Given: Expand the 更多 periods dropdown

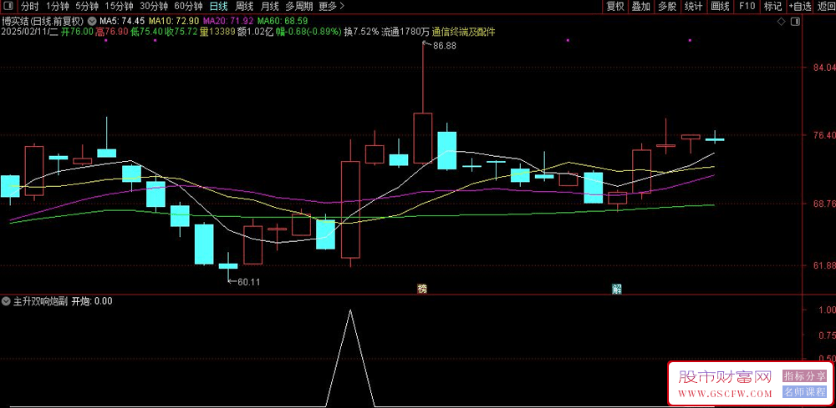Looking at the screenshot, I should [331, 6].
